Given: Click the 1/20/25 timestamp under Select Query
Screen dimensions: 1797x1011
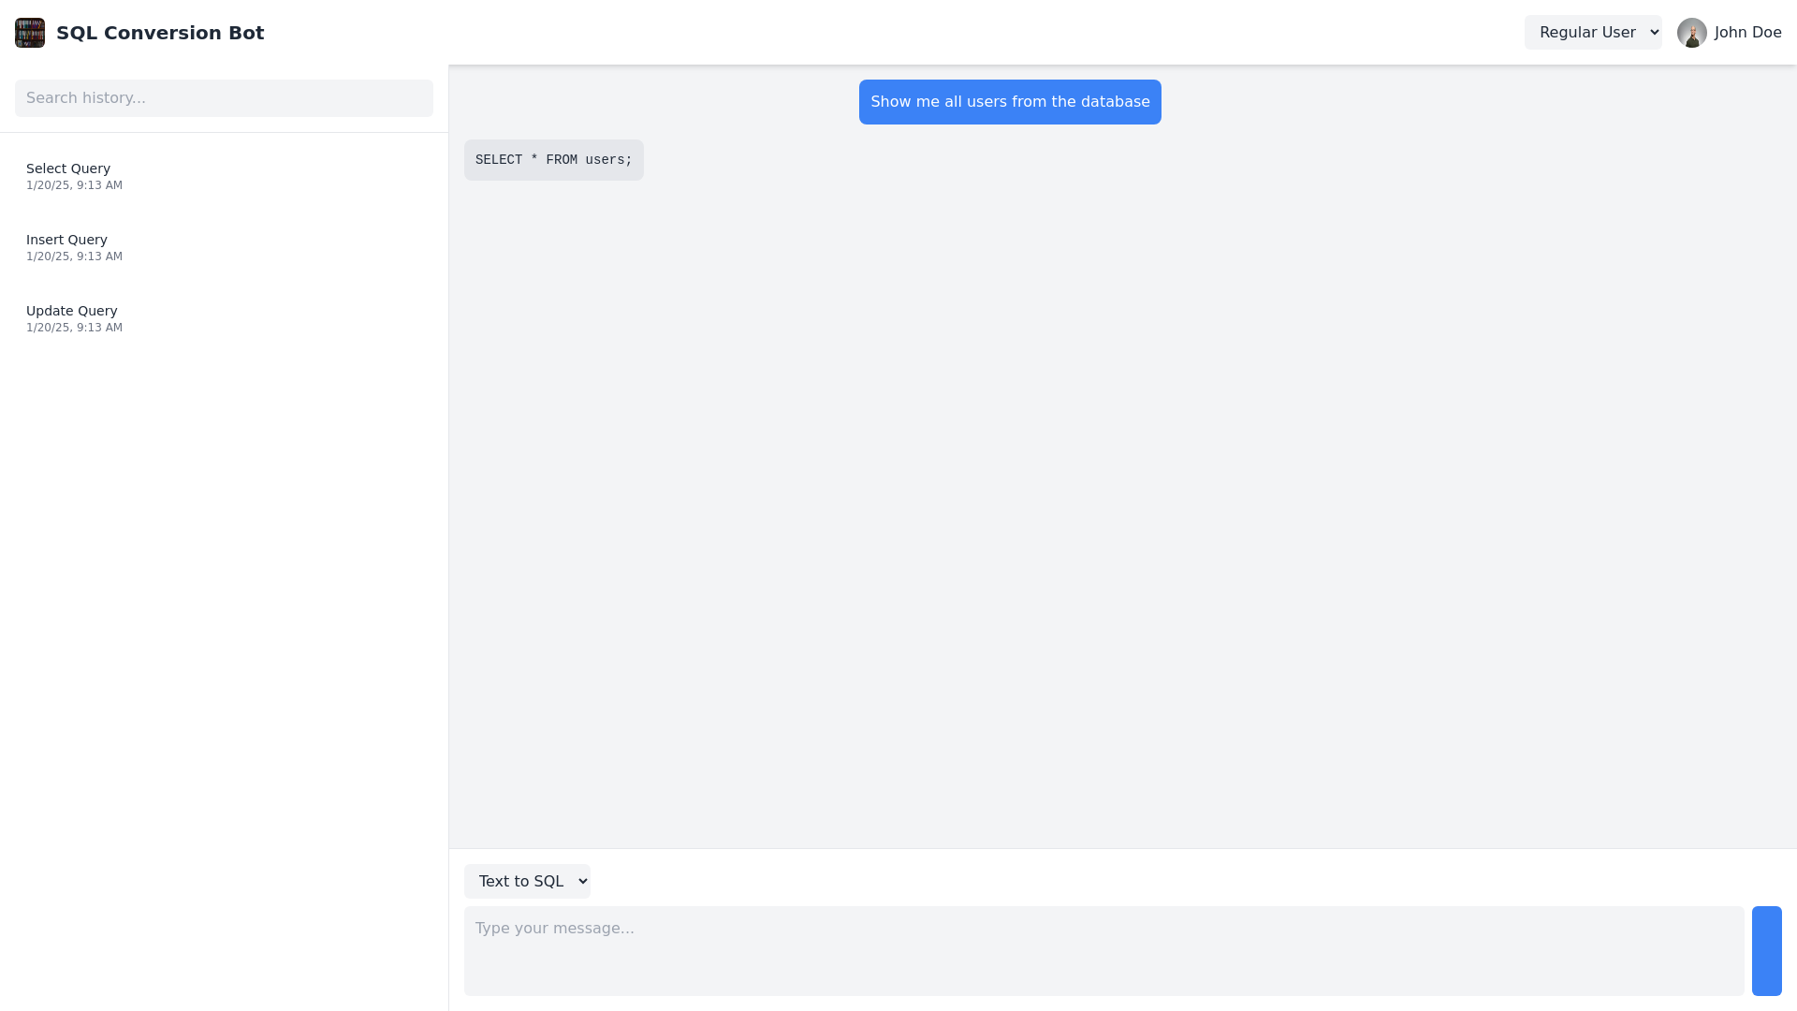Looking at the screenshot, I should [x=75, y=185].
